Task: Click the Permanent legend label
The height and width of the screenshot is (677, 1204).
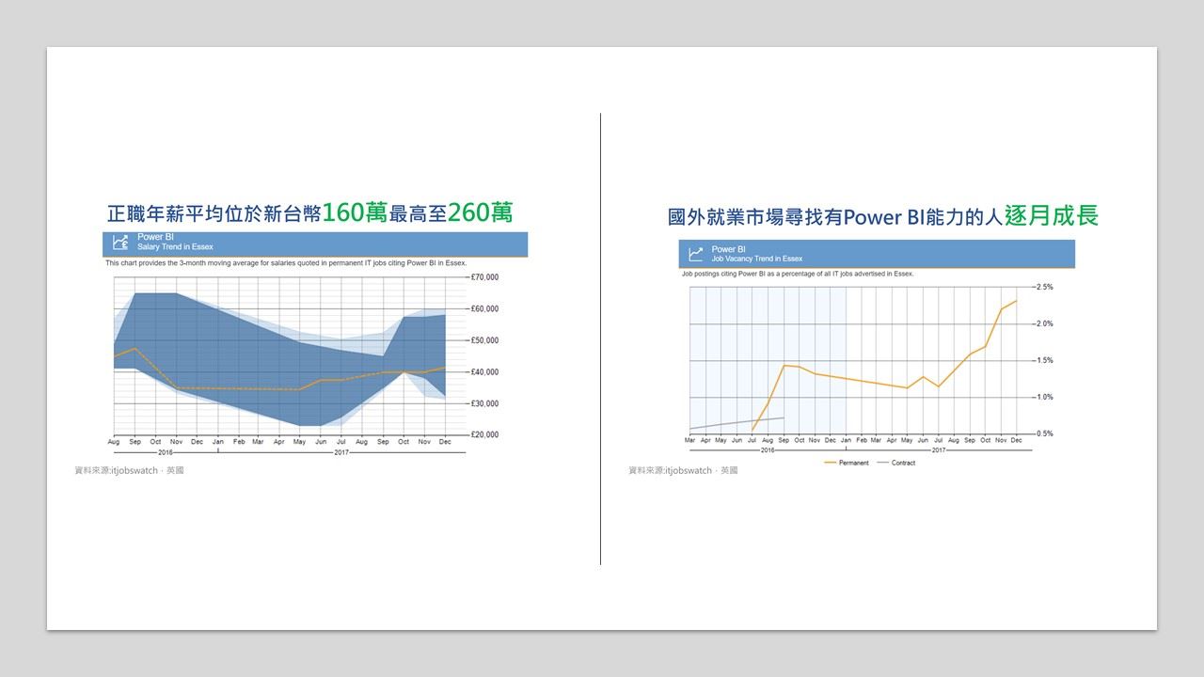Action: (853, 463)
